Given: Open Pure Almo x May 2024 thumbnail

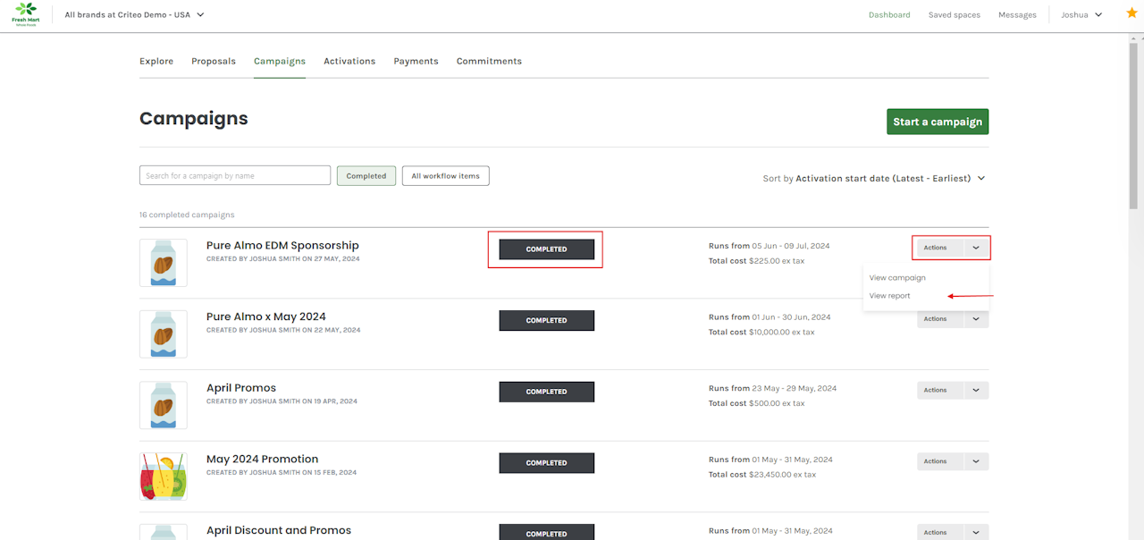Looking at the screenshot, I should (x=164, y=334).
